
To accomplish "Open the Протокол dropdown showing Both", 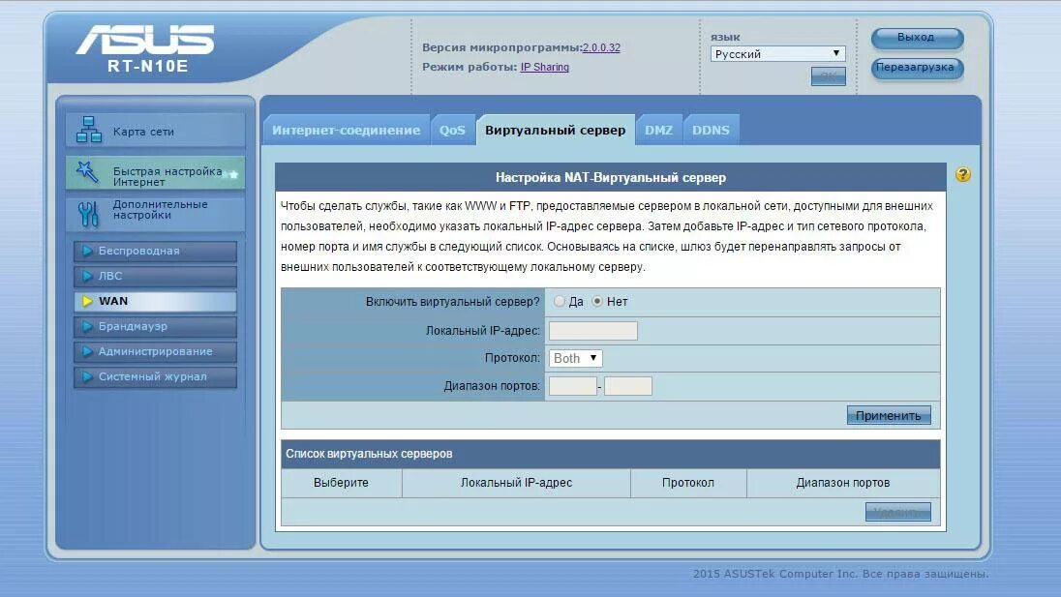I will tap(574, 358).
